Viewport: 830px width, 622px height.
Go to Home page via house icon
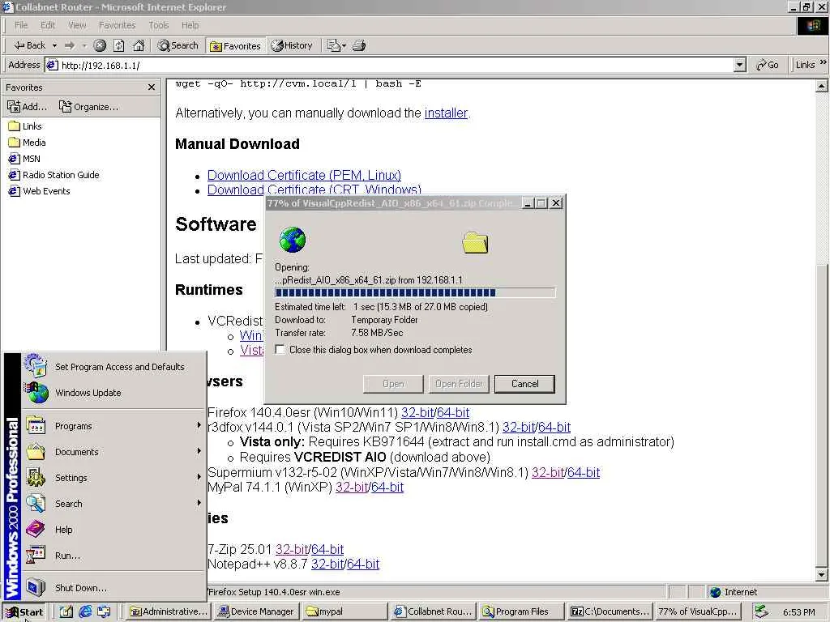[x=139, y=45]
